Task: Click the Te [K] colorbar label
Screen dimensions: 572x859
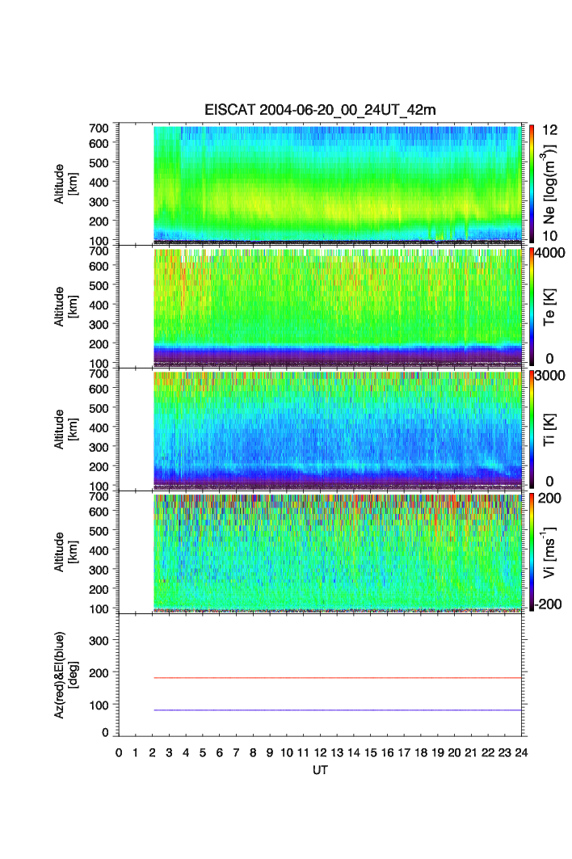Action: 550,306
